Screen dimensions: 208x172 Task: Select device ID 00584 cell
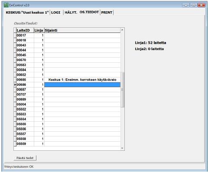click(25, 70)
